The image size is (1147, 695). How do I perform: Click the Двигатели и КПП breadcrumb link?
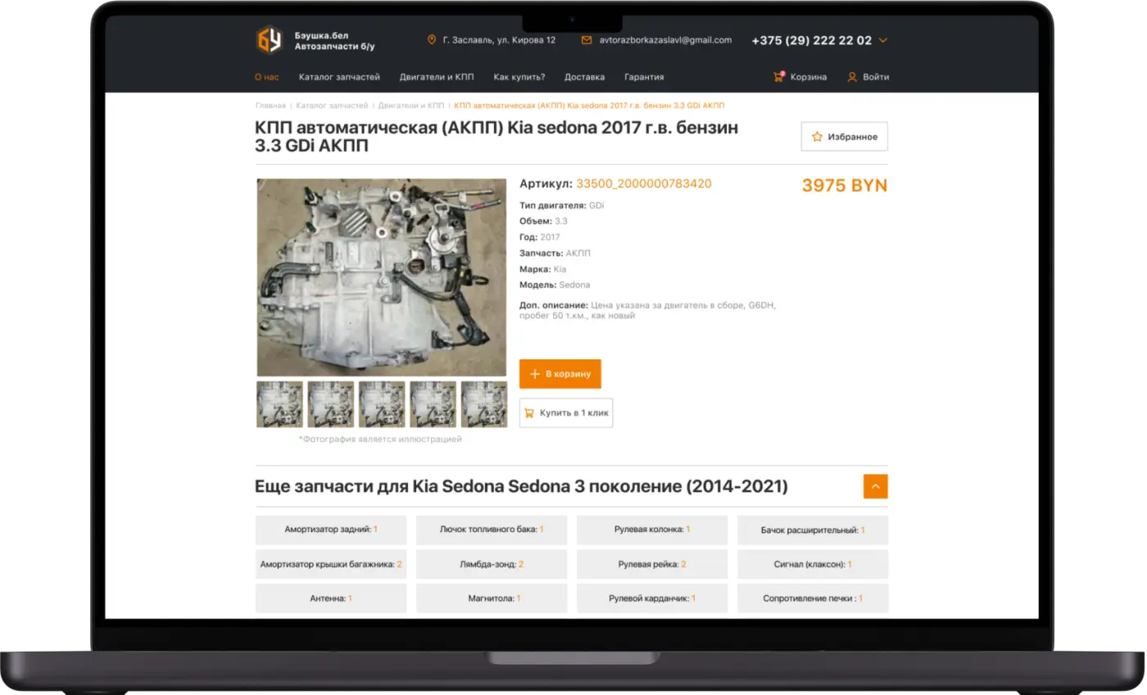click(x=411, y=106)
